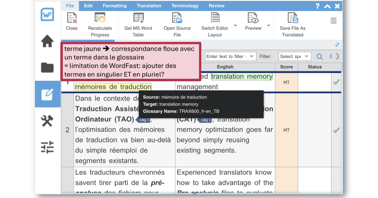
Task: Open the Enter text to filter dropdown
Action: 252,56
